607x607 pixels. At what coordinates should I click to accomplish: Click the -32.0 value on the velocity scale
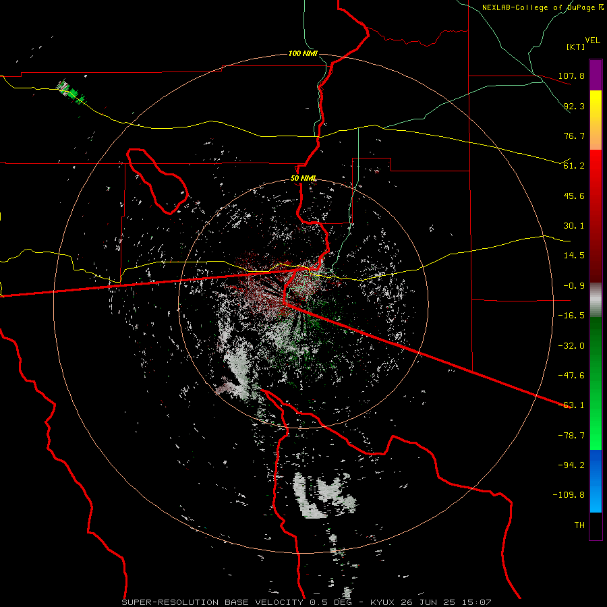pos(571,346)
